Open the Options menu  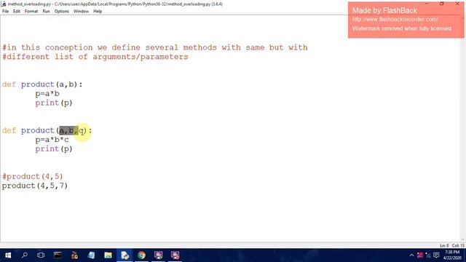[x=61, y=12]
